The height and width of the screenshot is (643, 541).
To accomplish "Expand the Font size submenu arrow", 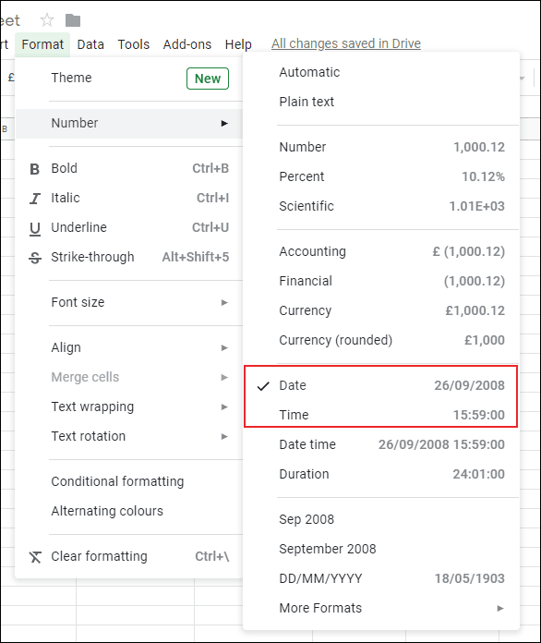I will (224, 302).
